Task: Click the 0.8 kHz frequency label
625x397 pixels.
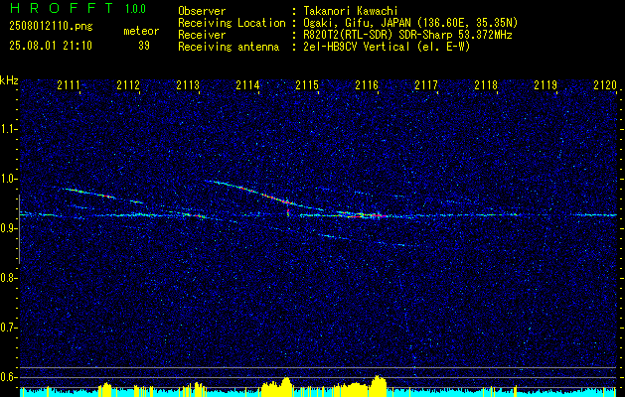Action: (9, 278)
